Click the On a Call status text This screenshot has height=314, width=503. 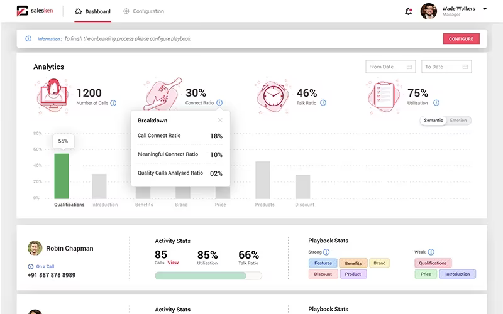coord(45,266)
